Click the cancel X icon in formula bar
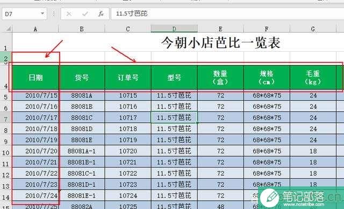This screenshot has height=209, width=344. point(69,14)
